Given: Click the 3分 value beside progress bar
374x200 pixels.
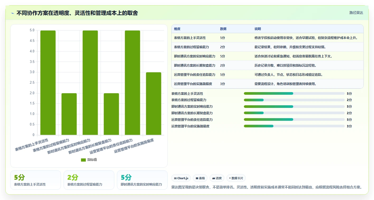Looking at the screenshot, I should click(x=349, y=126).
